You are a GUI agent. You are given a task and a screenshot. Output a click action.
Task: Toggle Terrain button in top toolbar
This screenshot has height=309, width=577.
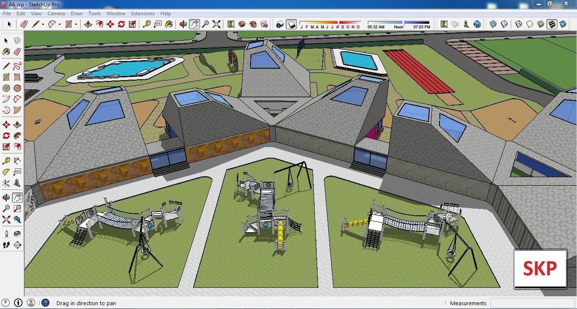[x=455, y=24]
